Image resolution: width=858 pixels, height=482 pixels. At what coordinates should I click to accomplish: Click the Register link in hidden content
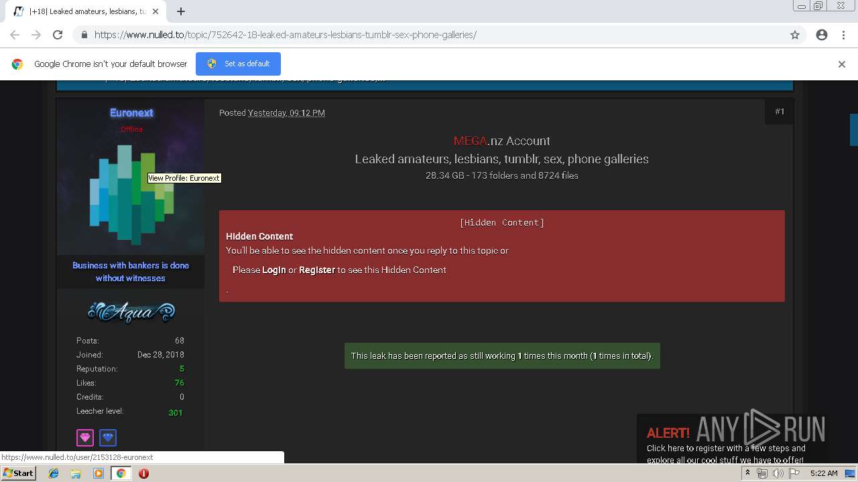click(x=317, y=270)
